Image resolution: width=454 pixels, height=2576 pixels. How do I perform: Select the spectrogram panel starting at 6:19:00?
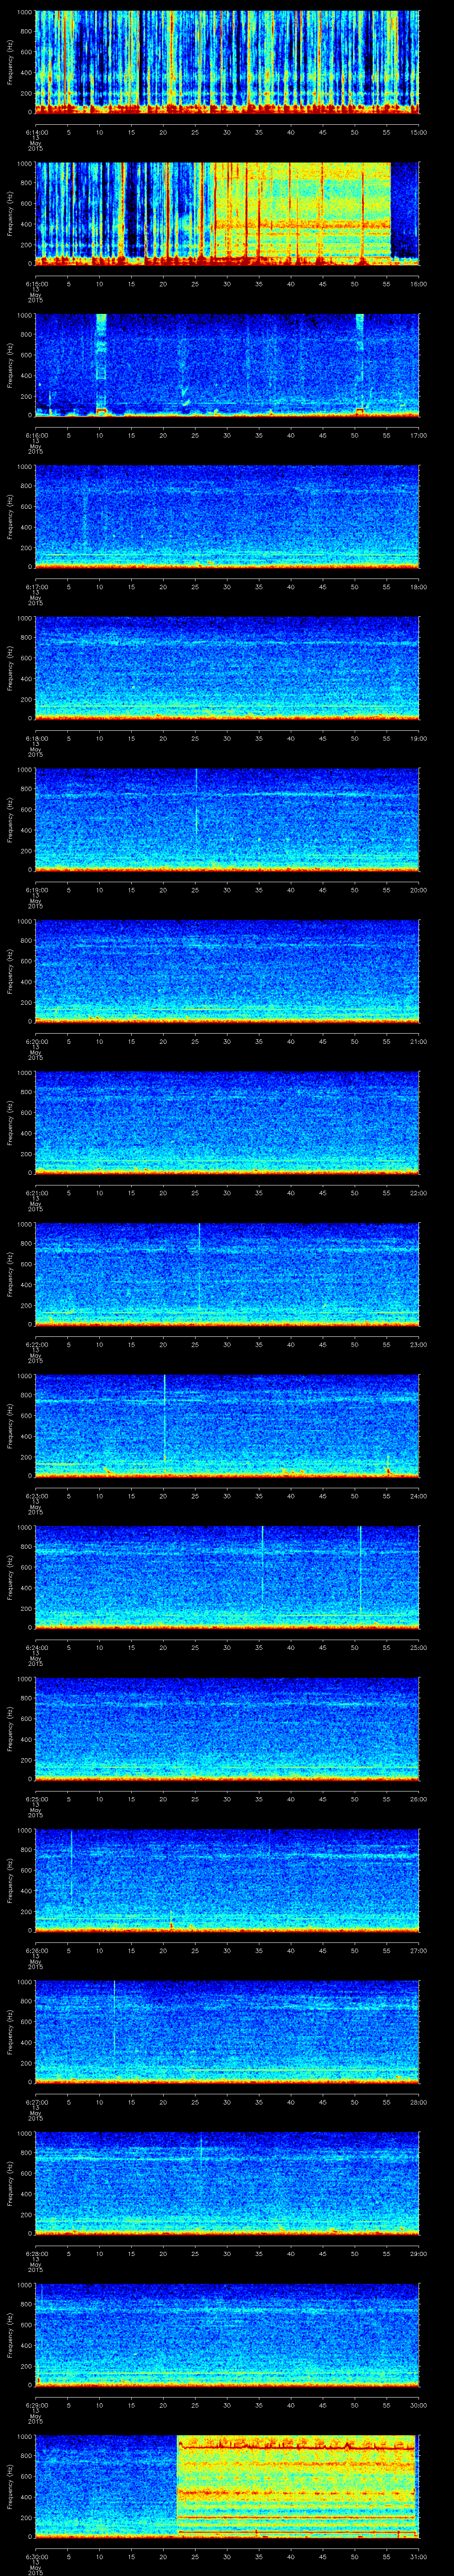pyautogui.click(x=227, y=819)
